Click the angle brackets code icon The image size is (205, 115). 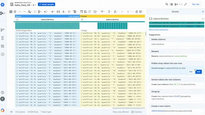181,4
